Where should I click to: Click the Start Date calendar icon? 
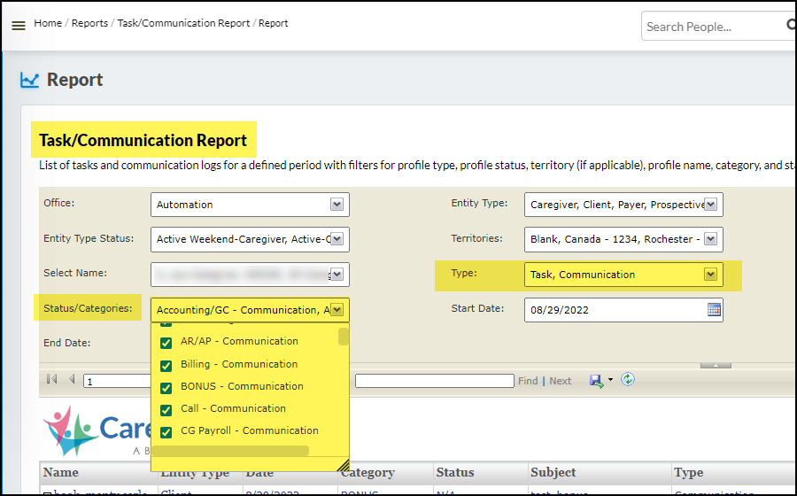714,310
